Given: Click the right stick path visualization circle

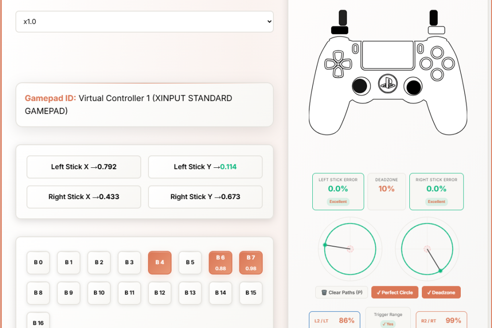Looking at the screenshot, I should coord(427,249).
